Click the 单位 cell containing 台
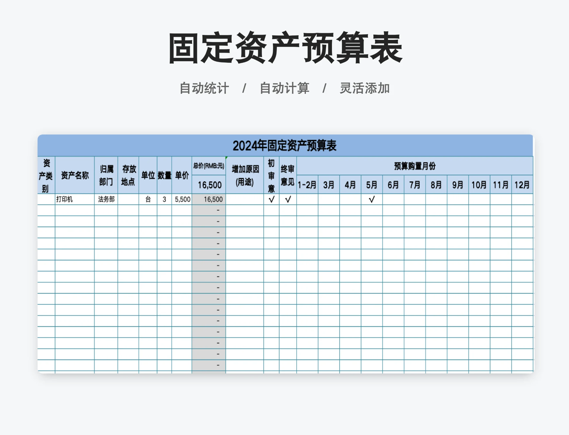 (x=147, y=199)
